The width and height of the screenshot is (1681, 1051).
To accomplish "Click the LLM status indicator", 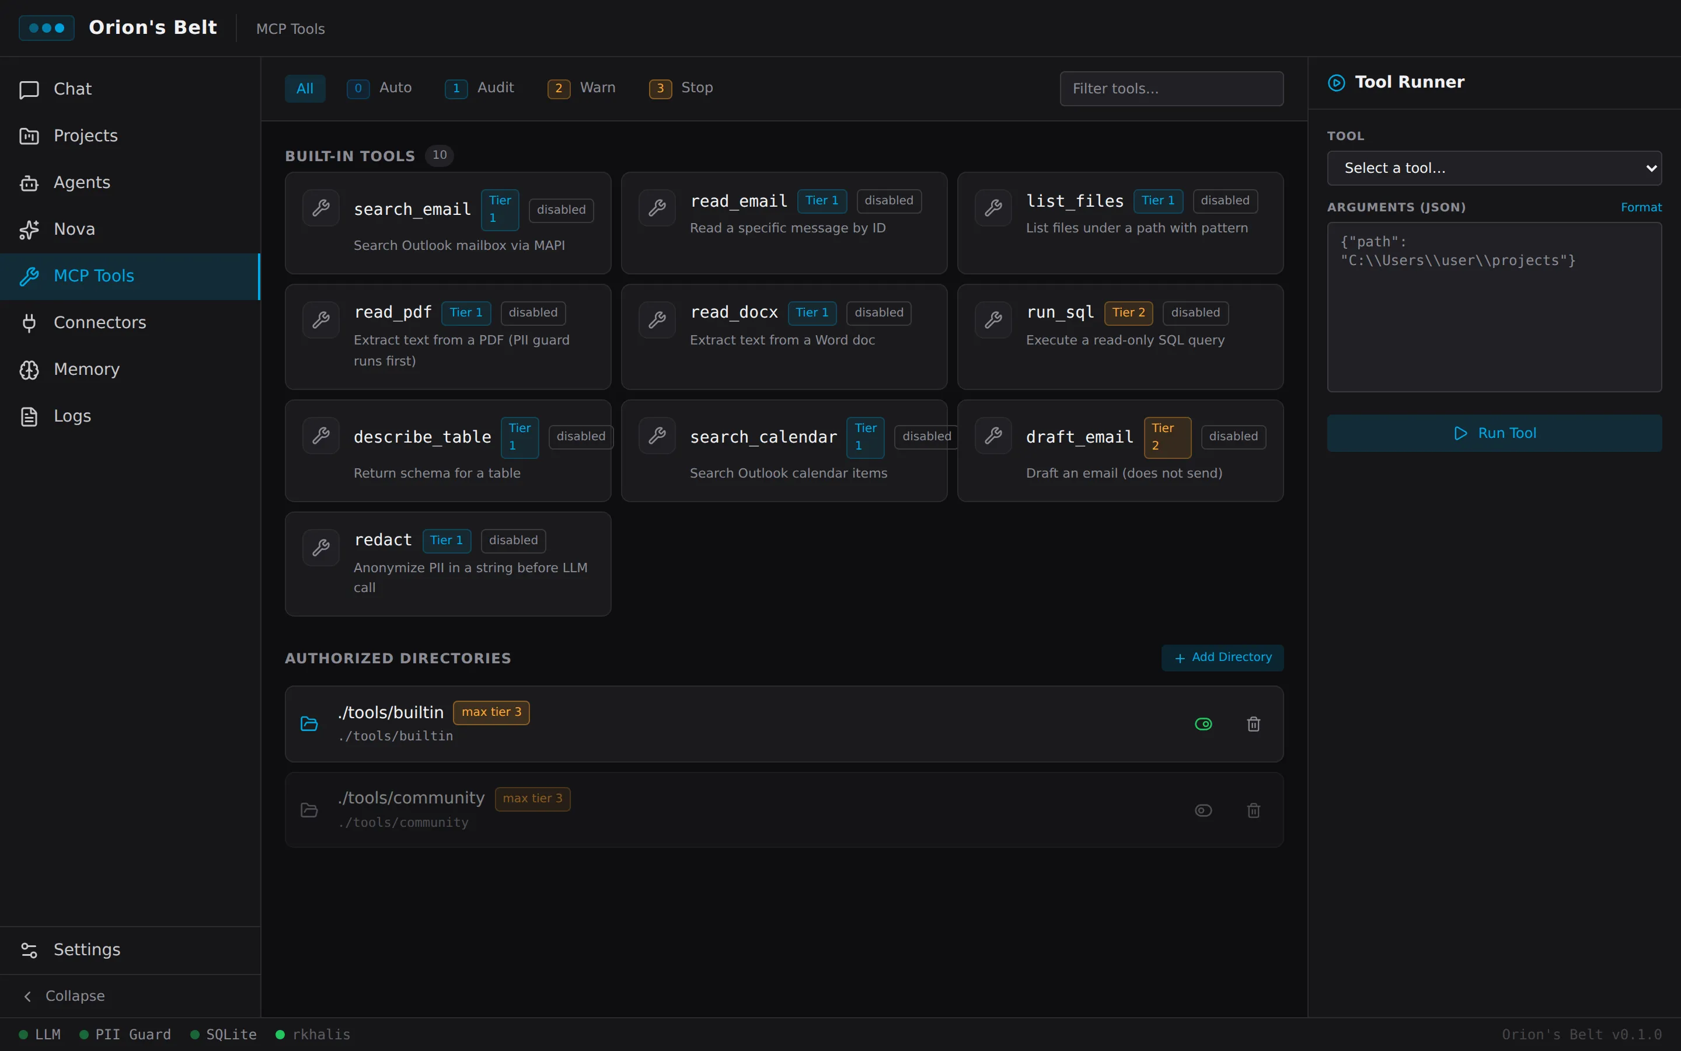I will coord(40,1034).
